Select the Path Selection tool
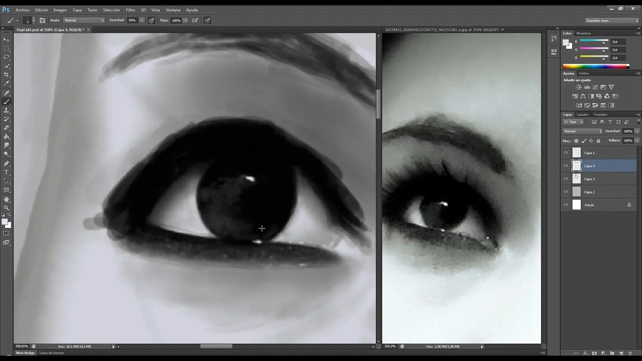 (x=6, y=181)
